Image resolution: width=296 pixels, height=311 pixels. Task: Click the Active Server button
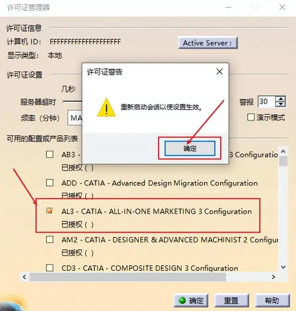tap(208, 43)
